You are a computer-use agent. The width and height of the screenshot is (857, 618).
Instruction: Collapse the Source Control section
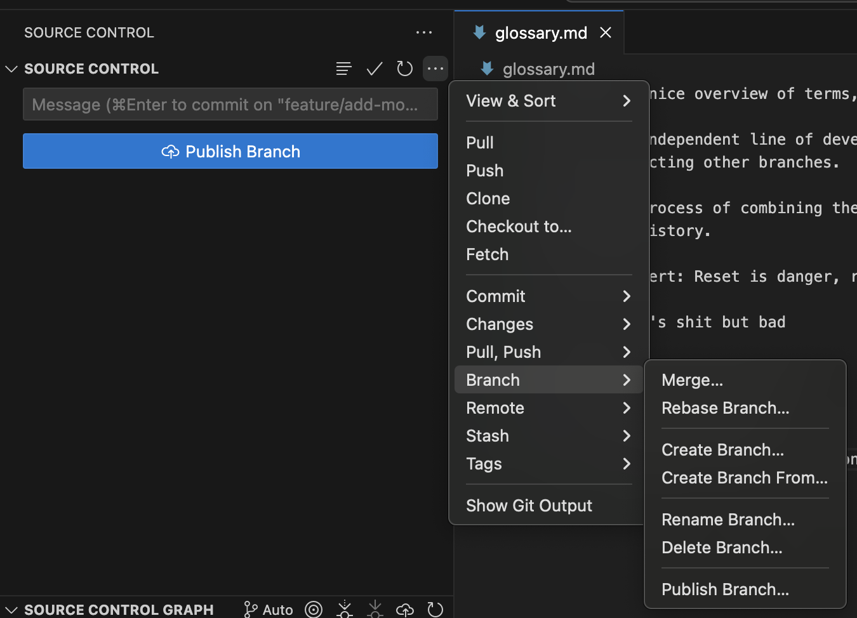[x=11, y=69]
